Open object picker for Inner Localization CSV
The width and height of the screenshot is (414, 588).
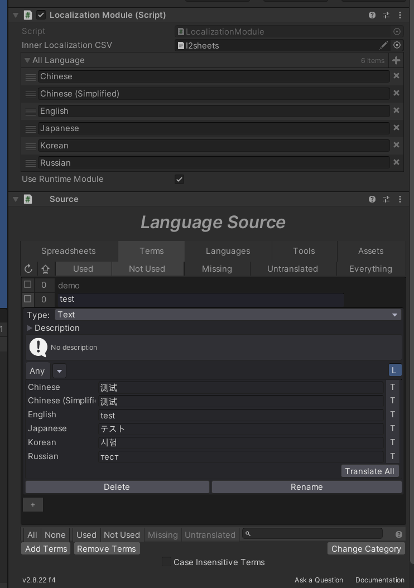click(x=397, y=45)
